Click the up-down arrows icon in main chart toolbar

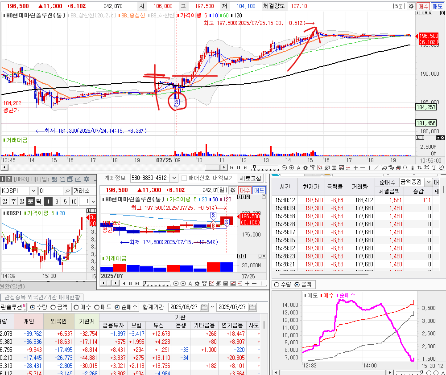pyautogui.click(x=420, y=167)
